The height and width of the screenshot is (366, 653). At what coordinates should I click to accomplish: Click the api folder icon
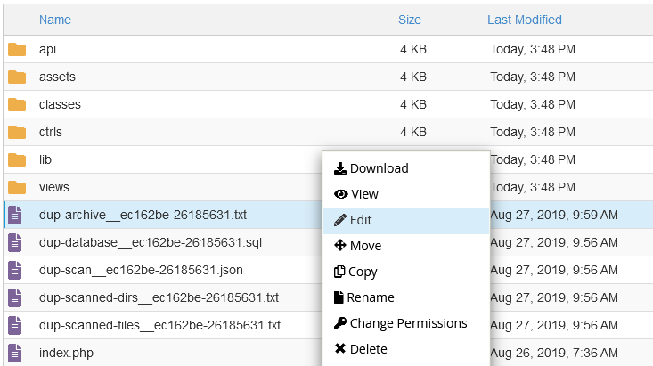[17, 50]
